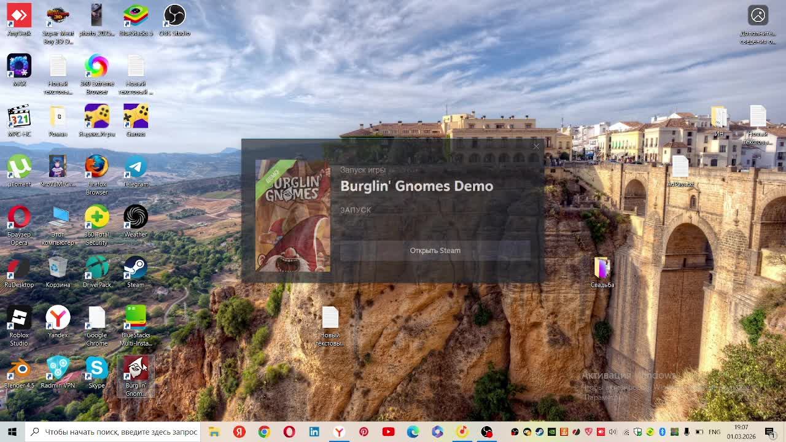Select the 360 Extreme Browser icon

click(96, 75)
